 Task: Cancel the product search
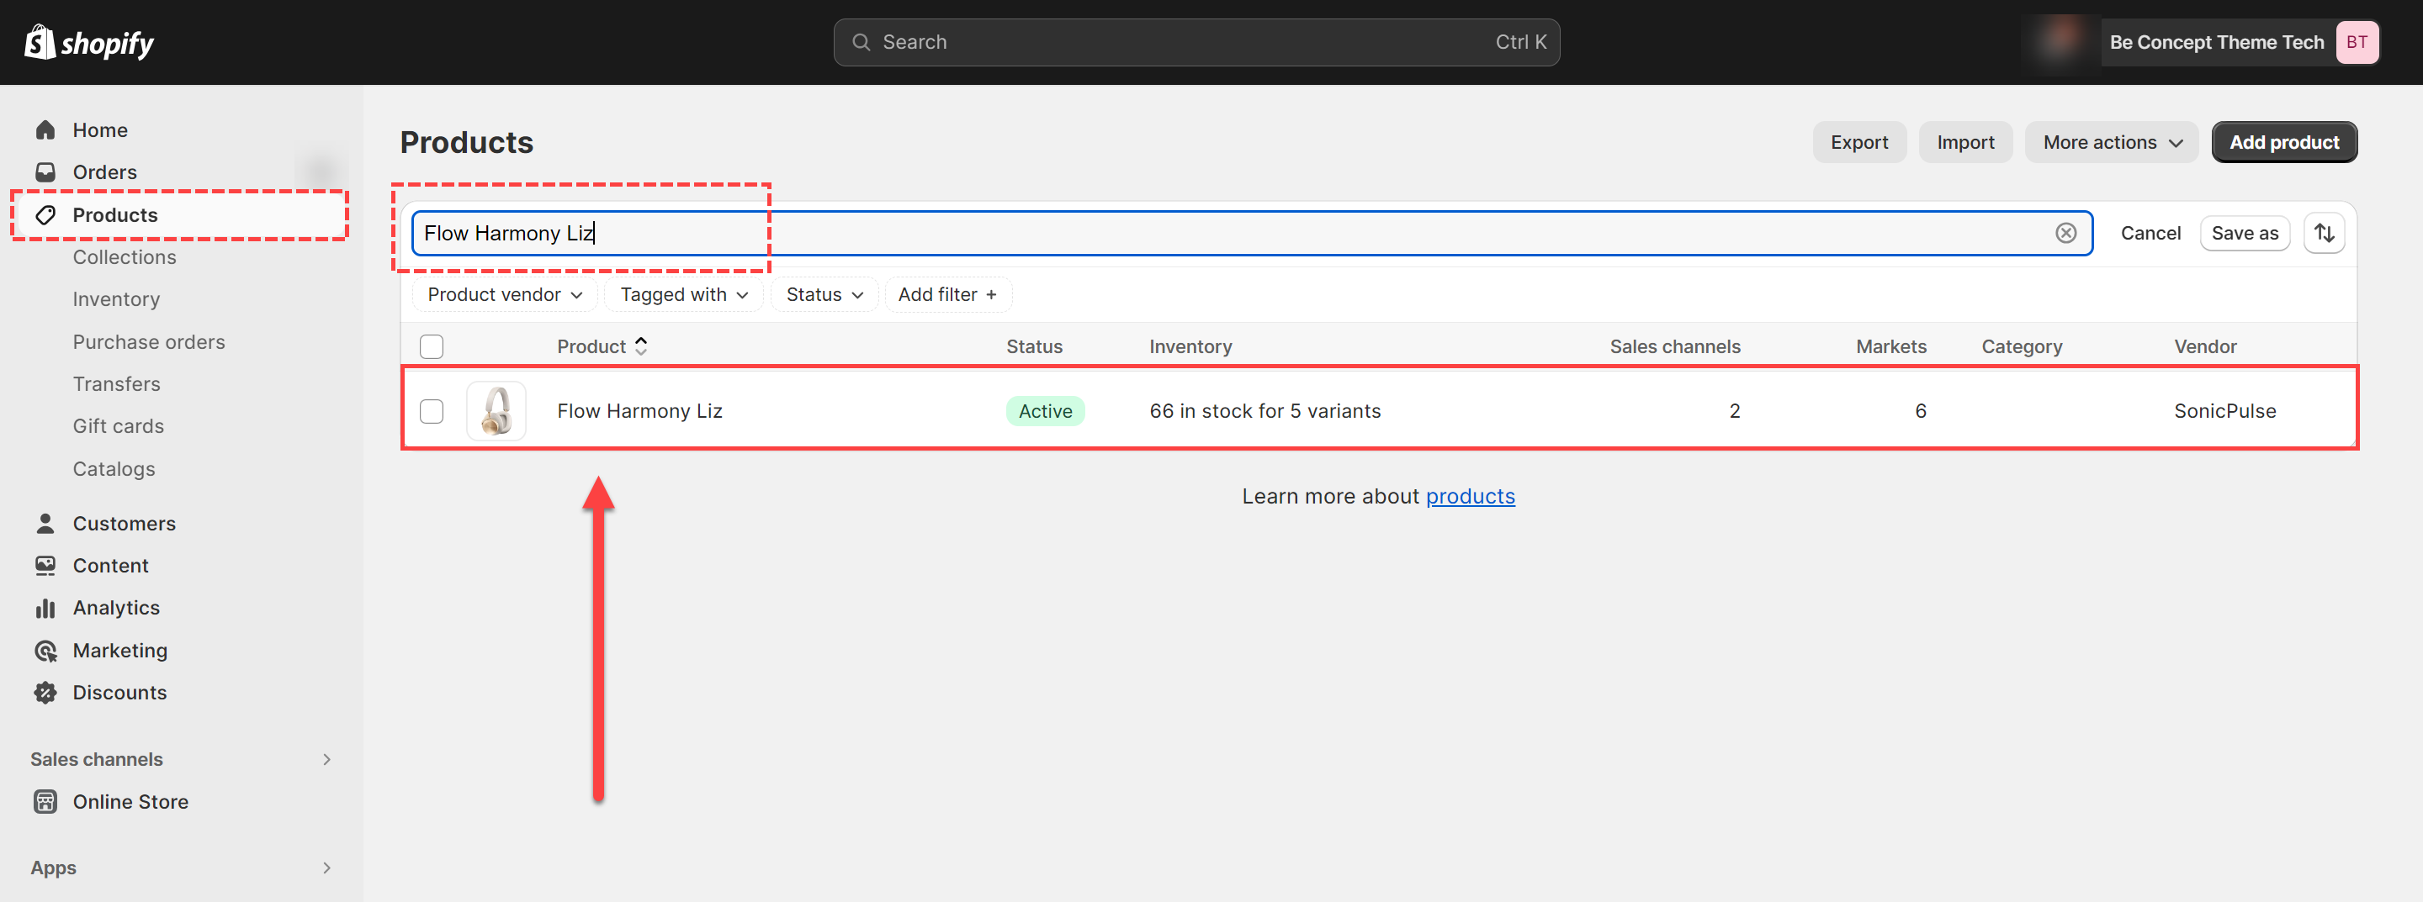[x=2150, y=233]
